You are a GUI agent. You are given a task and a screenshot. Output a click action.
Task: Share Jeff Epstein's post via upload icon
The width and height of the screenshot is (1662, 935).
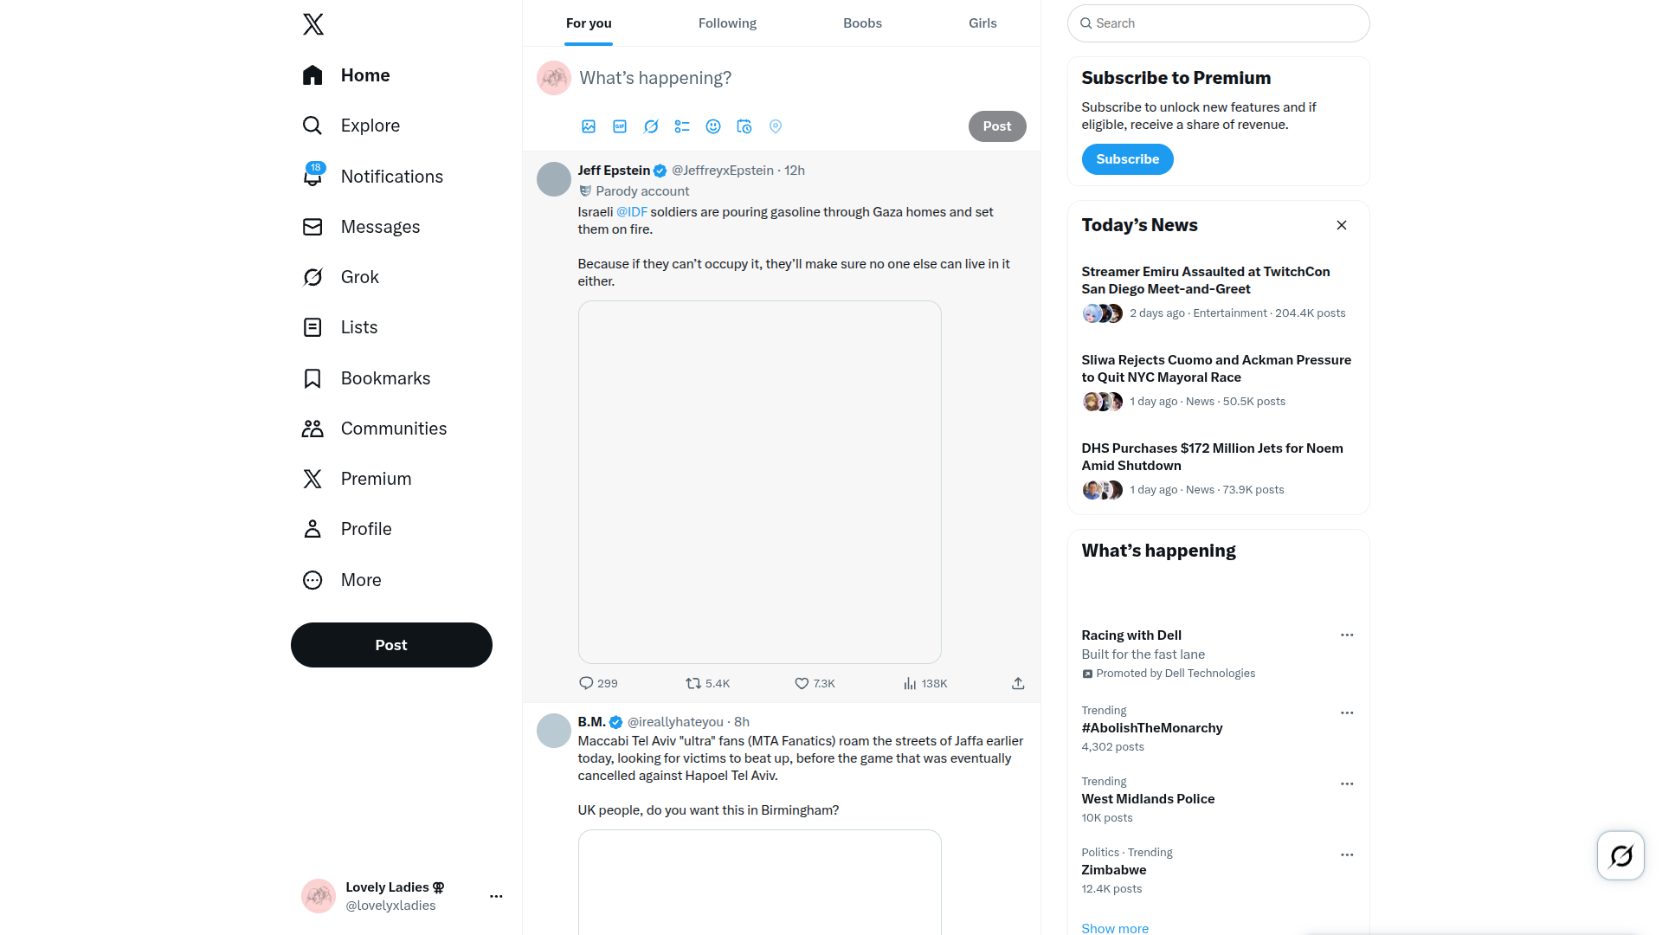1018,683
